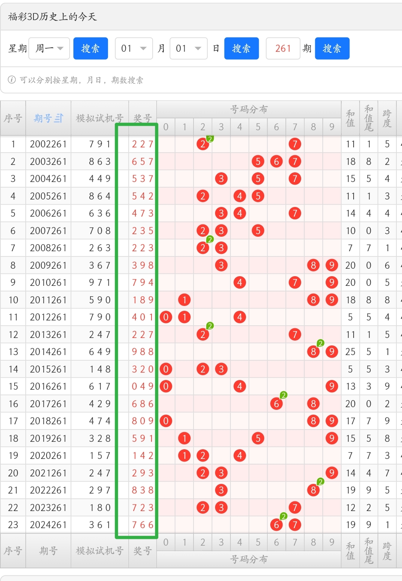This screenshot has height=581, width=402.
Task: Select issue number 2012261
Action: click(x=48, y=317)
